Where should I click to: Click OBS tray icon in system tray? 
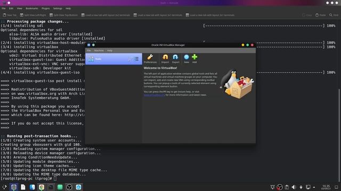280,187
